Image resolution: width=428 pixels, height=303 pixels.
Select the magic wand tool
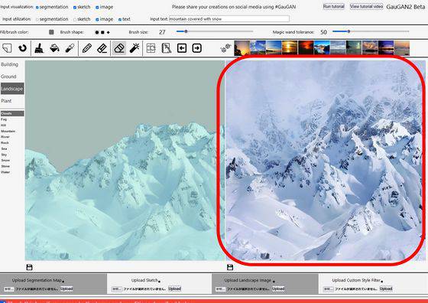point(135,48)
